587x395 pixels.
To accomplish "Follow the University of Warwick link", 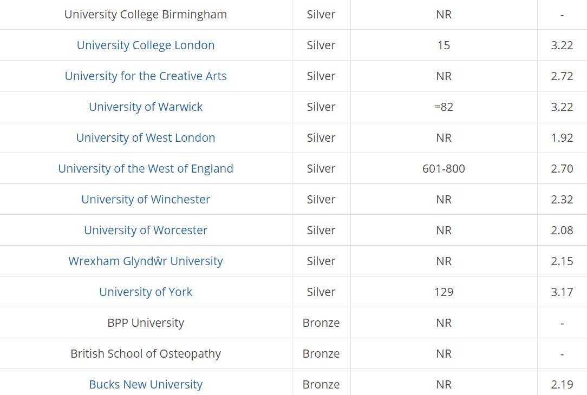I will tap(146, 107).
